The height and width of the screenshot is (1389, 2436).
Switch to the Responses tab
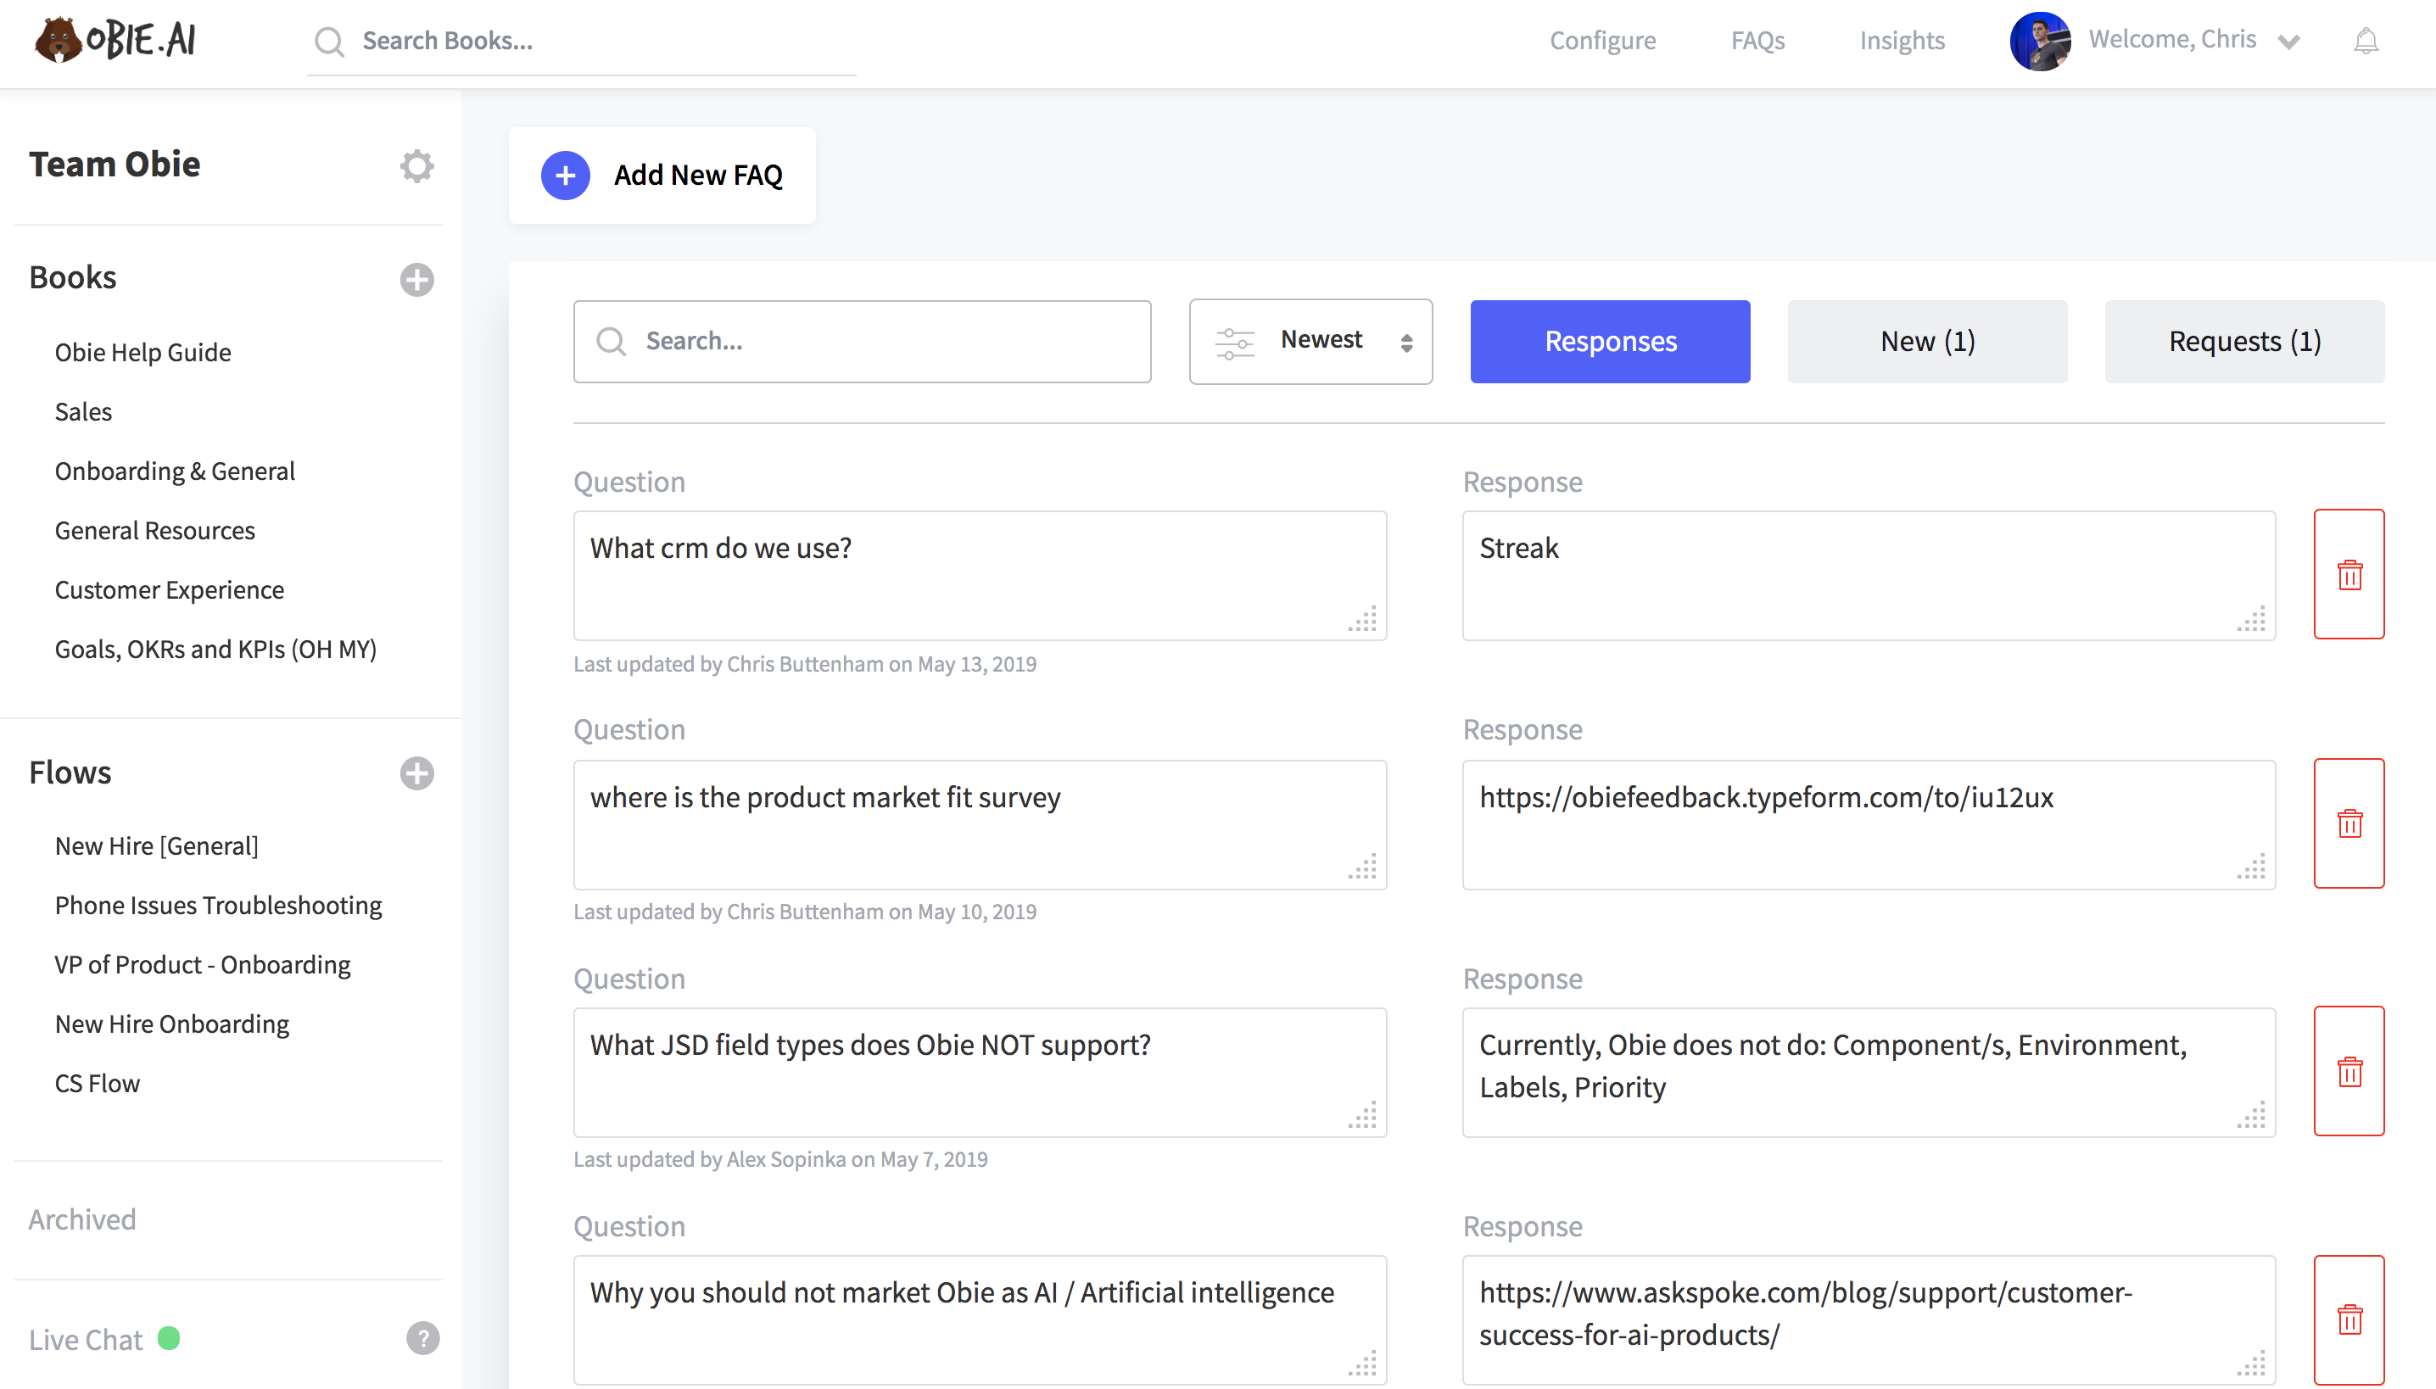pos(1610,342)
